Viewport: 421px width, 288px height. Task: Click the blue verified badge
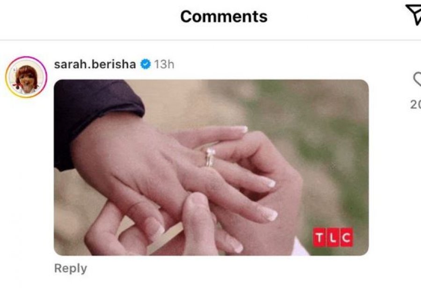pyautogui.click(x=145, y=64)
